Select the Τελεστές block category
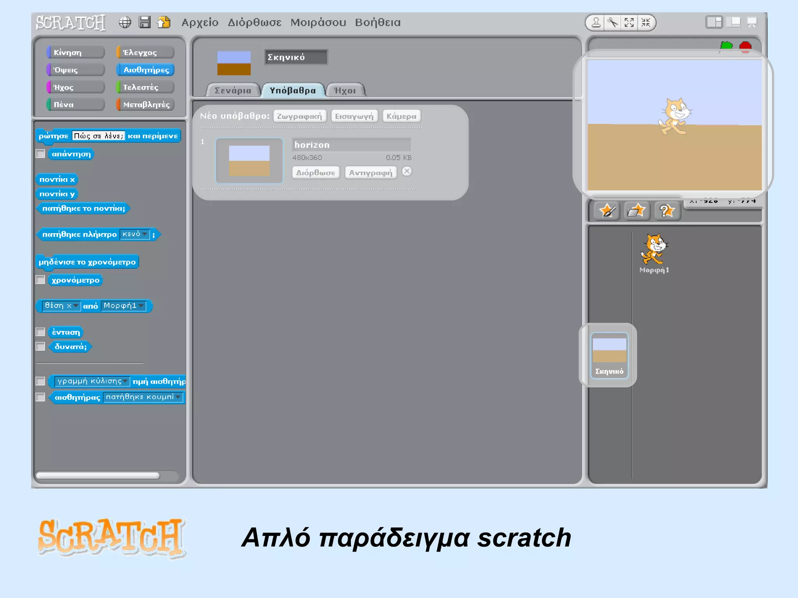Image resolution: width=798 pixels, height=598 pixels. click(x=145, y=87)
